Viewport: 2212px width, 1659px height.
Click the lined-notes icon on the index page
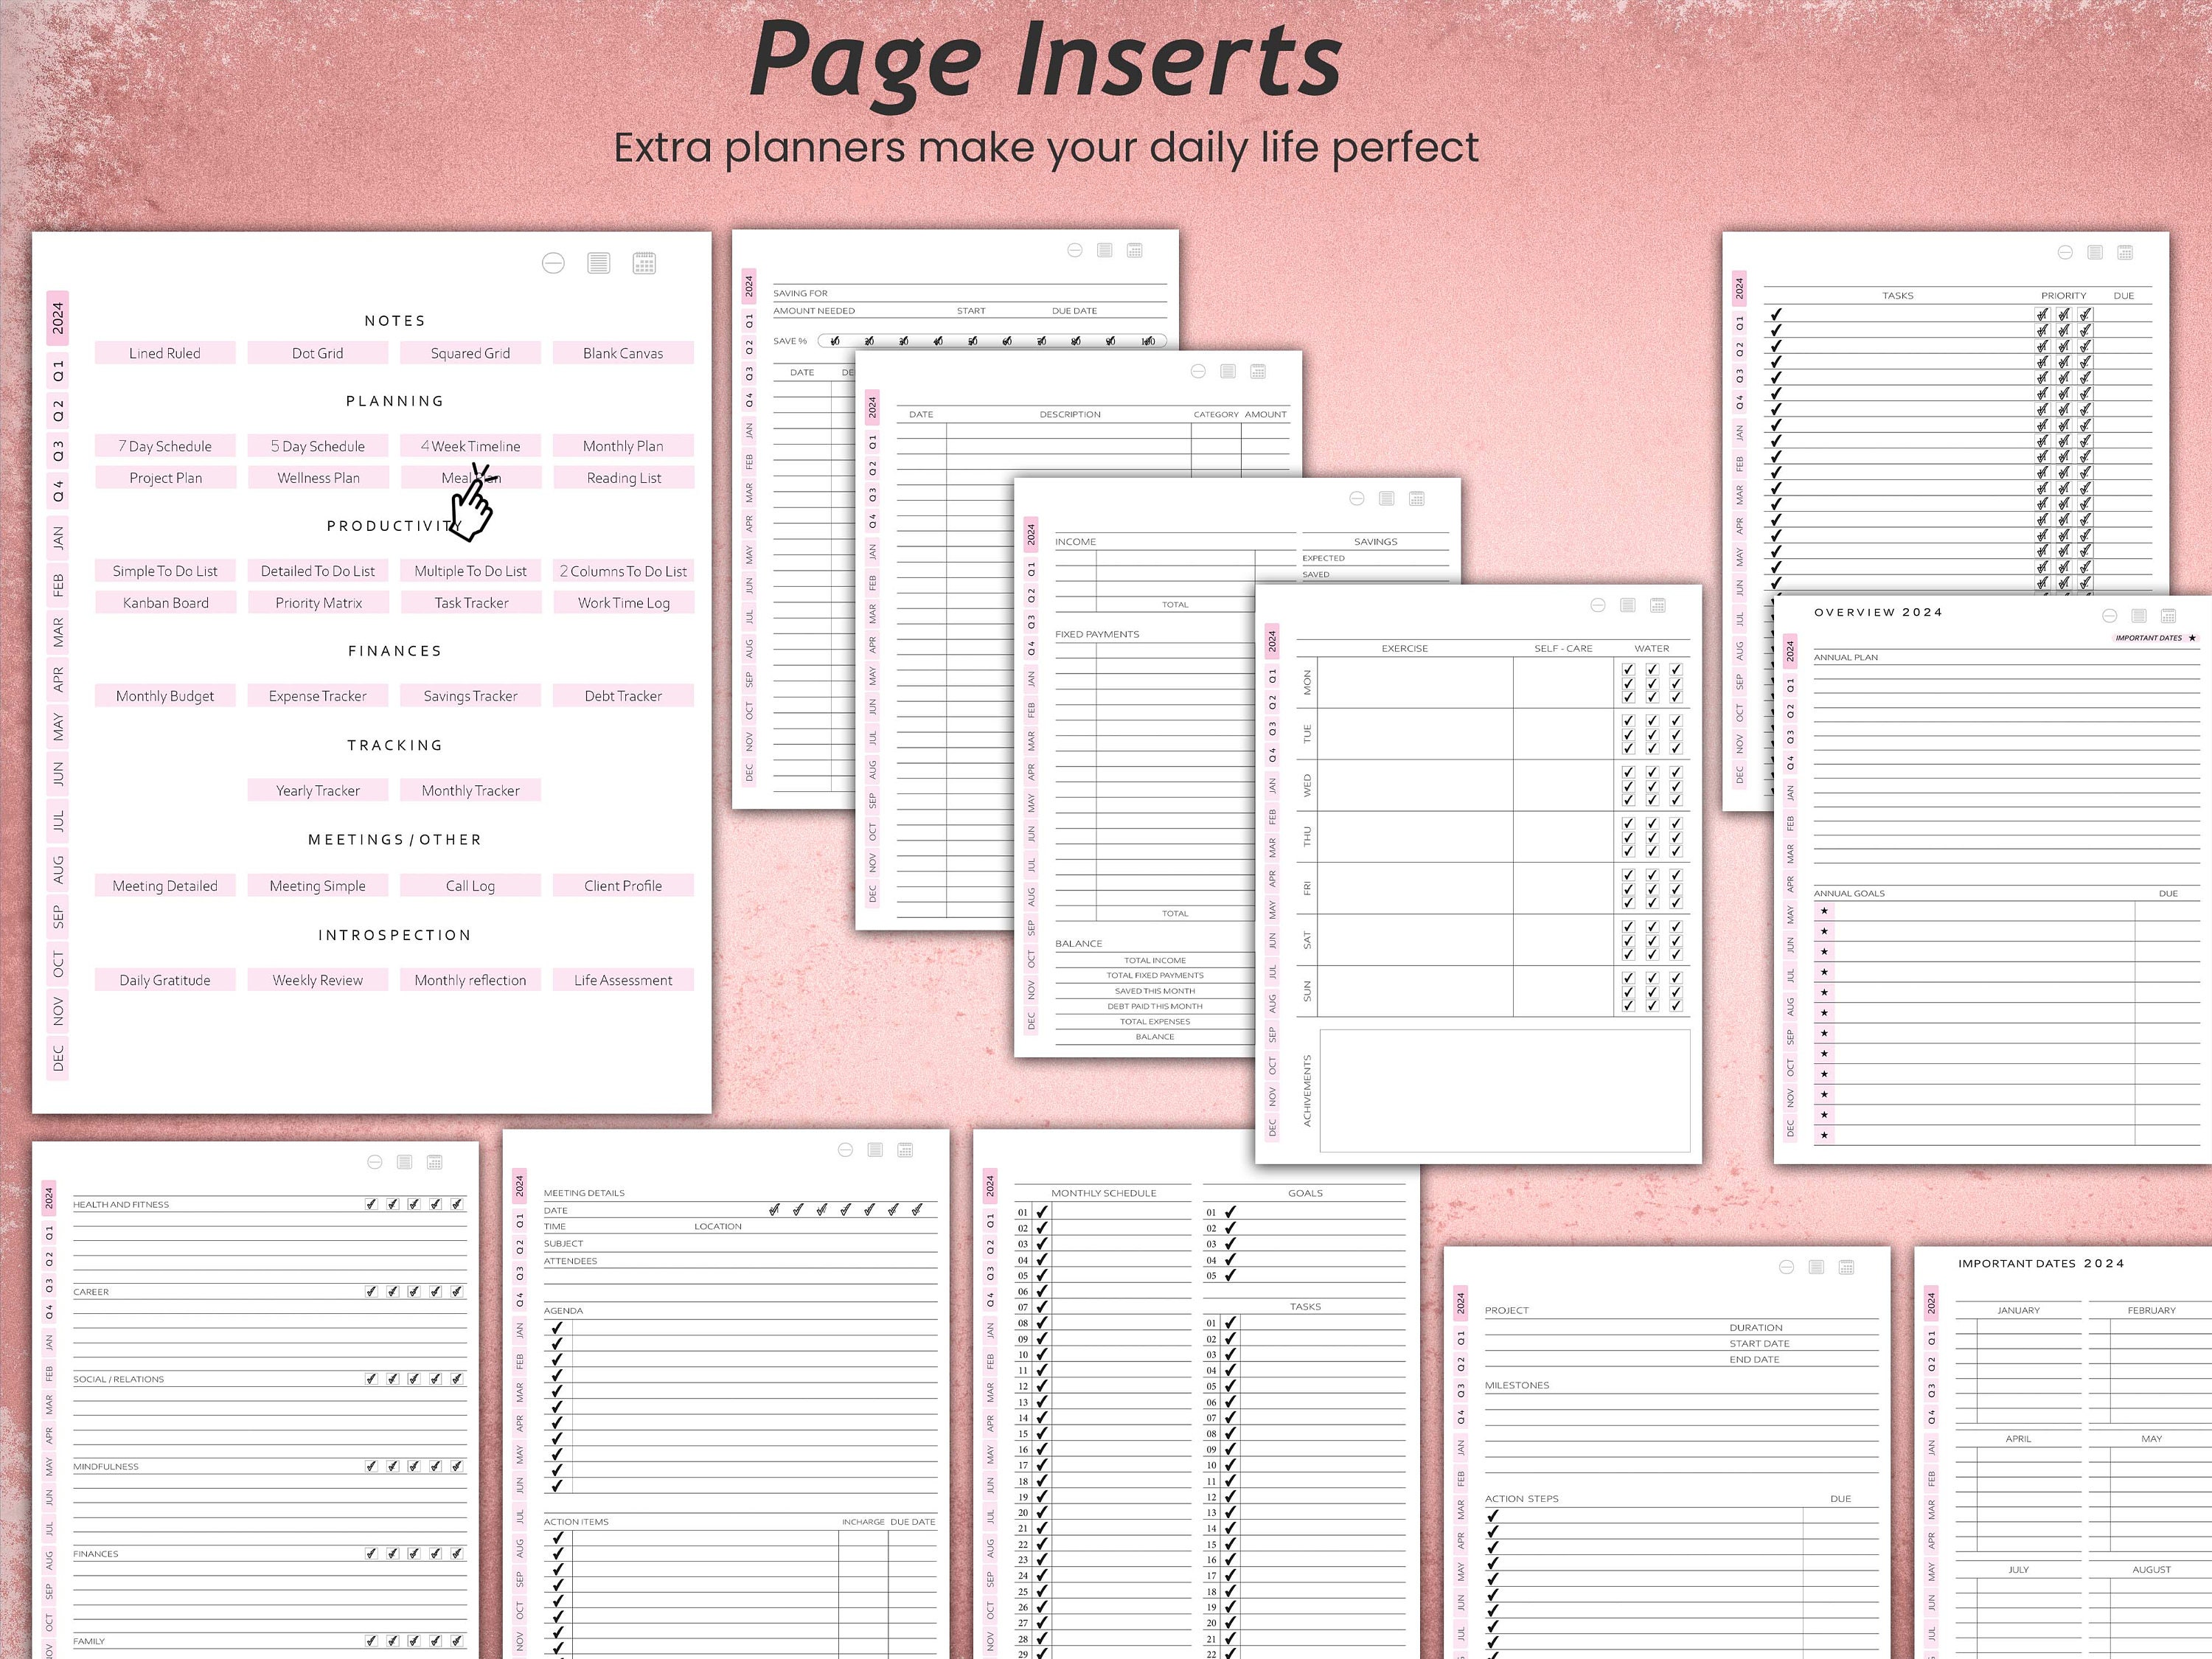point(598,262)
